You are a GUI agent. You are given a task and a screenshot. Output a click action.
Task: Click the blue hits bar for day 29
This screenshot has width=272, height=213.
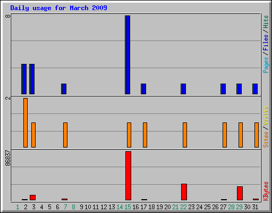tap(239, 89)
